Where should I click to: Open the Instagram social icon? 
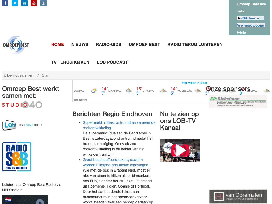(x=44, y=3)
